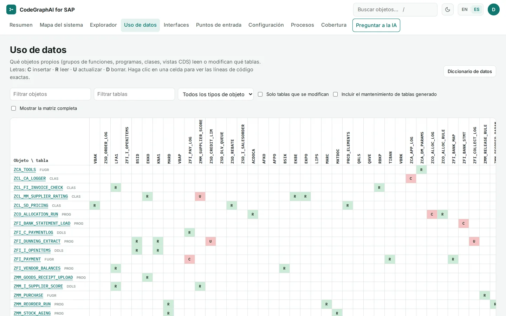Click the R cell in ZMM_GOODS_RECEIPT_UPLOAD row
The image size is (506, 316).
(147, 277)
